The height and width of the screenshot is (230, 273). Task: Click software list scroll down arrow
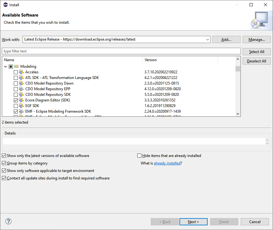pos(238,114)
